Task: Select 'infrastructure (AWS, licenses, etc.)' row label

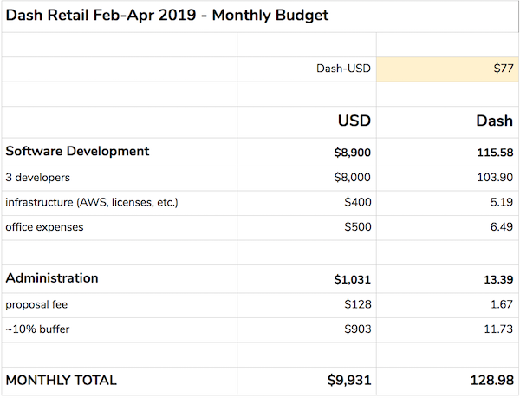Action: pyautogui.click(x=92, y=202)
